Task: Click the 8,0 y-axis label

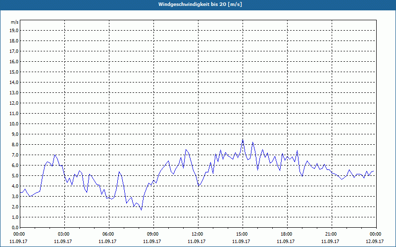Action: pos(15,145)
